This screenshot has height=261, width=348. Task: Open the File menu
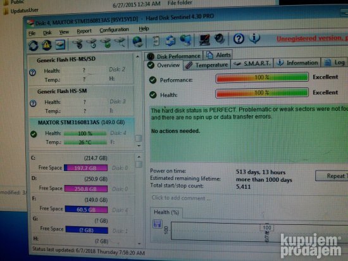coord(32,34)
